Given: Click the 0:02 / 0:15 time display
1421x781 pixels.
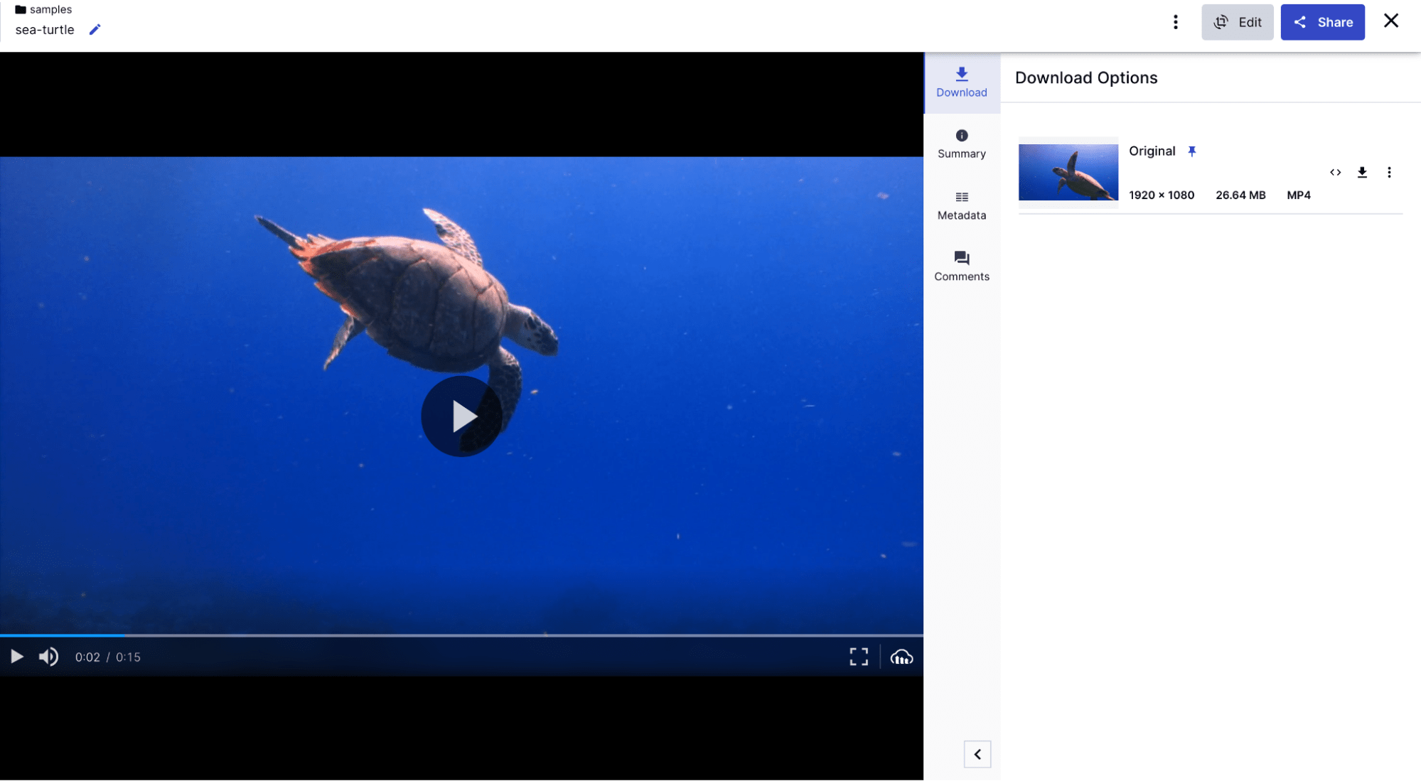Looking at the screenshot, I should click(108, 657).
